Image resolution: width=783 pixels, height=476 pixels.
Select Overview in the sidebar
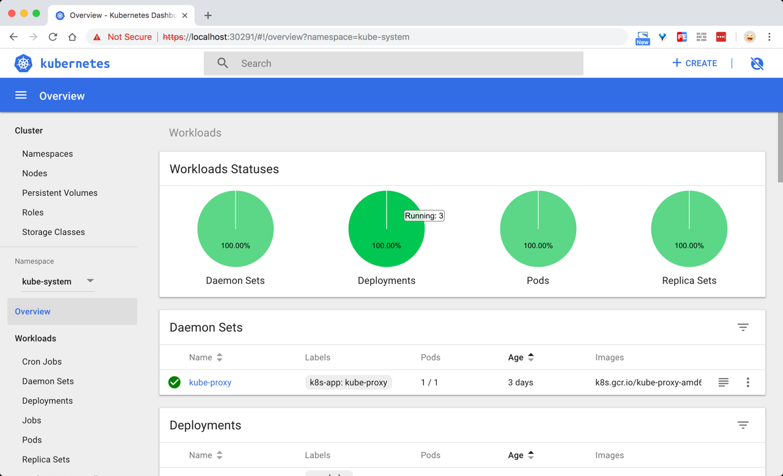point(72,311)
